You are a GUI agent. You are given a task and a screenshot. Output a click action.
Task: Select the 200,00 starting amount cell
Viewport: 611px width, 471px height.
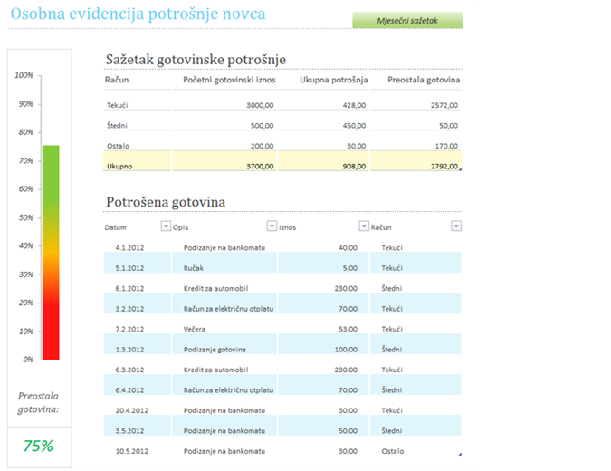click(262, 146)
